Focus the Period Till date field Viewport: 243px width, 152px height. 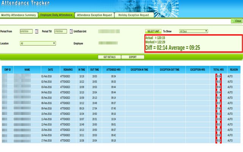[x=61, y=31]
